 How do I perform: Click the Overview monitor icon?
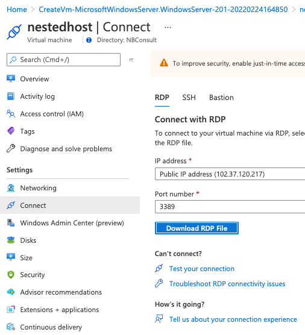[x=11, y=78]
